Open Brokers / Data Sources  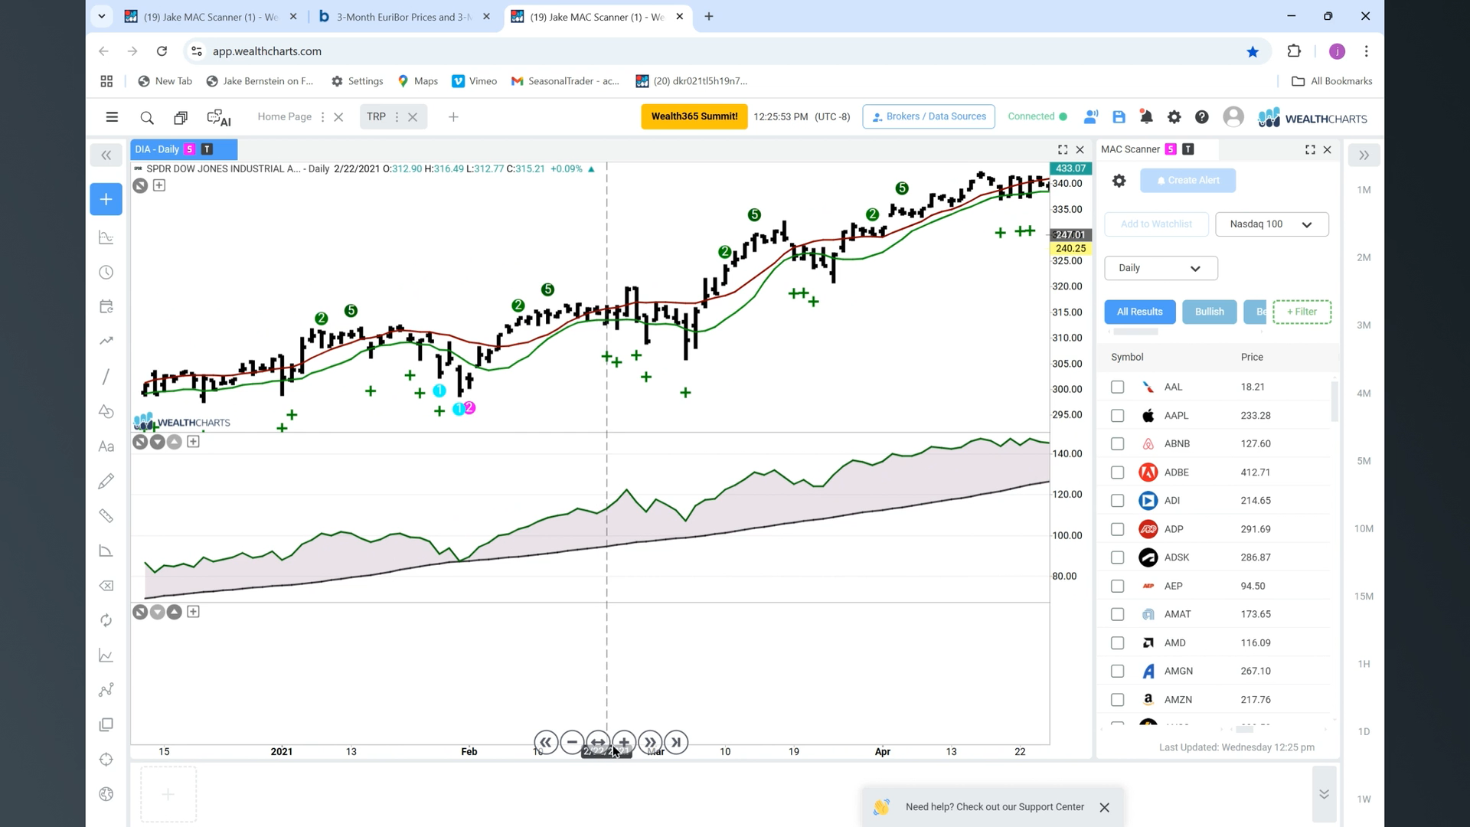point(929,116)
